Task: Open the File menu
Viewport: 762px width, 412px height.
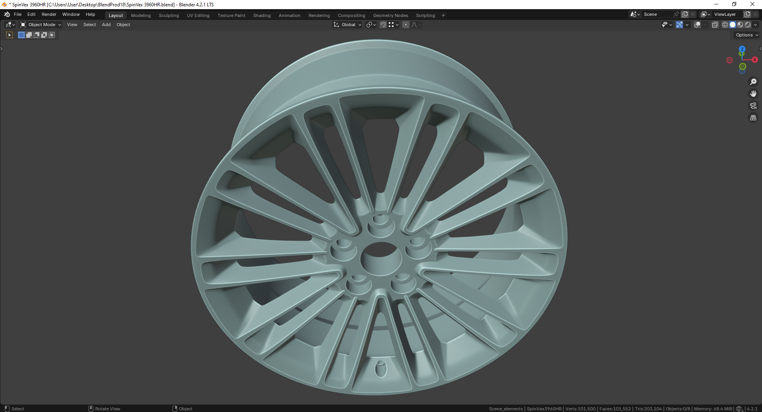Action: tap(17, 14)
